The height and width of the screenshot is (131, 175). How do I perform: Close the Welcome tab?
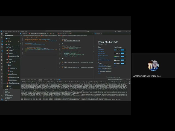tap(101, 34)
